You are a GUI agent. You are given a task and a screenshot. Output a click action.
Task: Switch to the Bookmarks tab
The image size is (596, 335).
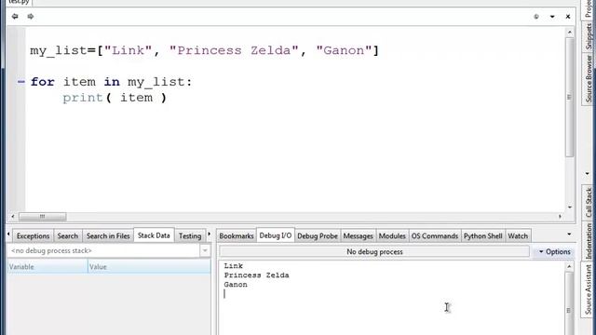click(237, 235)
